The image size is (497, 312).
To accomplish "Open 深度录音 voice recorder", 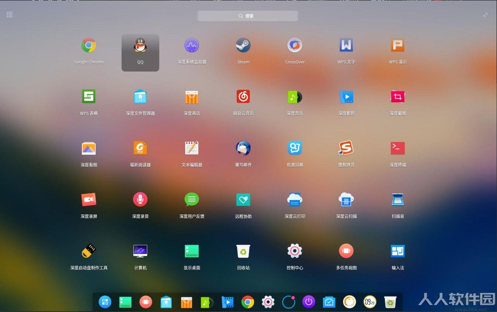I will 140,200.
